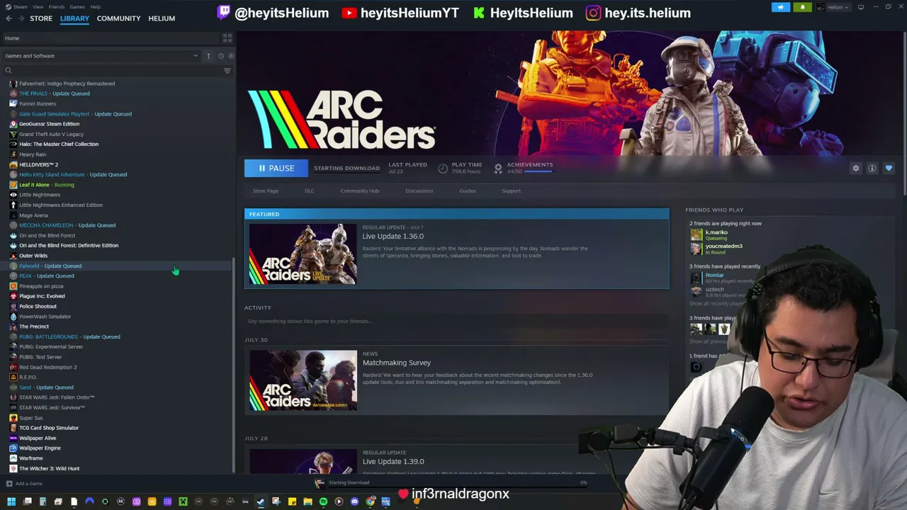
Task: Click the library search field
Action: point(117,71)
